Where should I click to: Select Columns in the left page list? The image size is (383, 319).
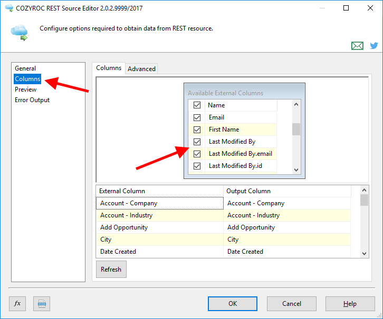pyautogui.click(x=27, y=79)
